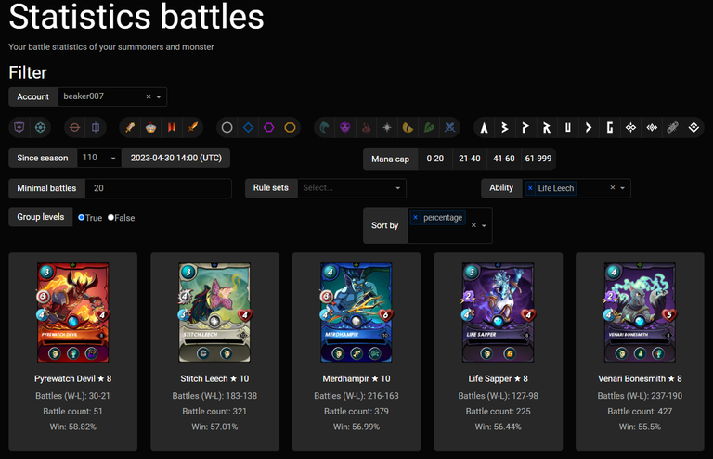Filter by rare rarity blue diamond

coord(248,128)
